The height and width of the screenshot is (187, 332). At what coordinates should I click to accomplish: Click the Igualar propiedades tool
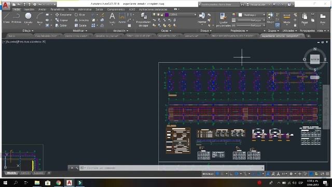pyautogui.click(x=223, y=20)
